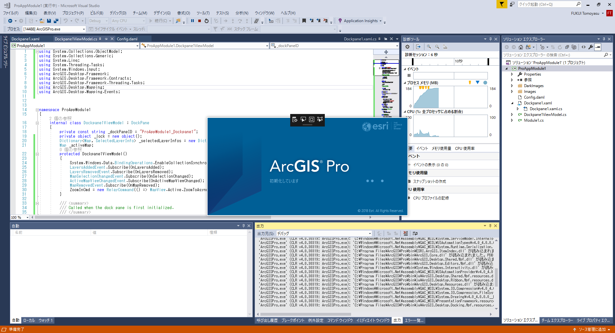The width and height of the screenshot is (615, 333).
Task: Click ソース管理に追加 in status bar
Action: 592,329
